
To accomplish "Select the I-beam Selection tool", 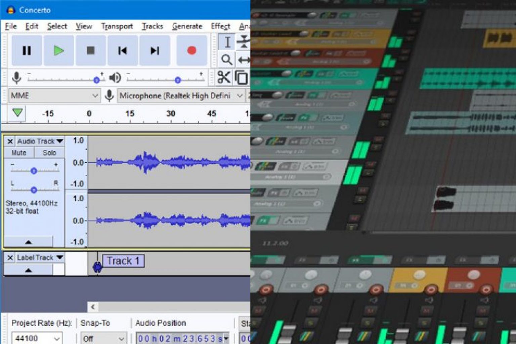I will [x=227, y=42].
